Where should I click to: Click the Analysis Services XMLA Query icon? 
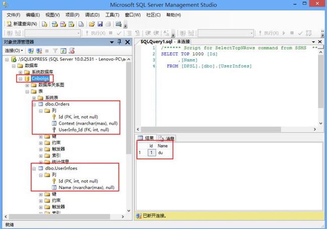tap(71, 24)
